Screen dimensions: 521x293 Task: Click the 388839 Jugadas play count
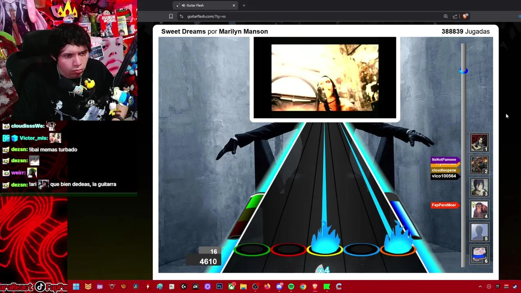(465, 31)
